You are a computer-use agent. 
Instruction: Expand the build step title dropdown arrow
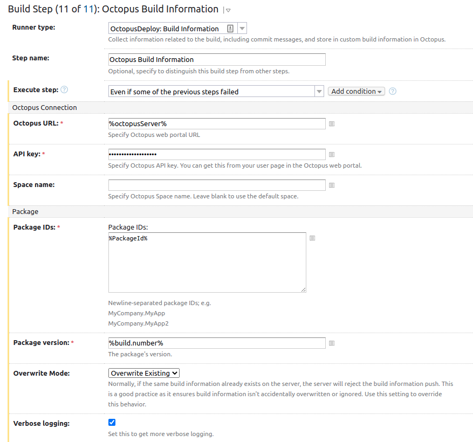pyautogui.click(x=228, y=10)
